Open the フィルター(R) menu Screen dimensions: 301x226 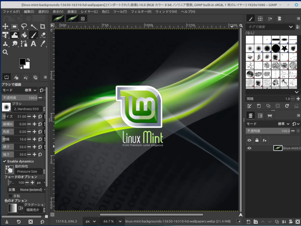tap(141, 12)
